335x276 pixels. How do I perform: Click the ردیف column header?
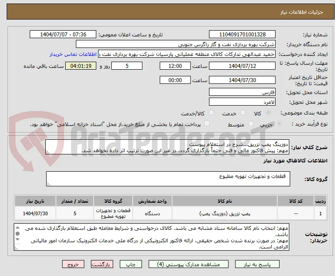(320, 201)
